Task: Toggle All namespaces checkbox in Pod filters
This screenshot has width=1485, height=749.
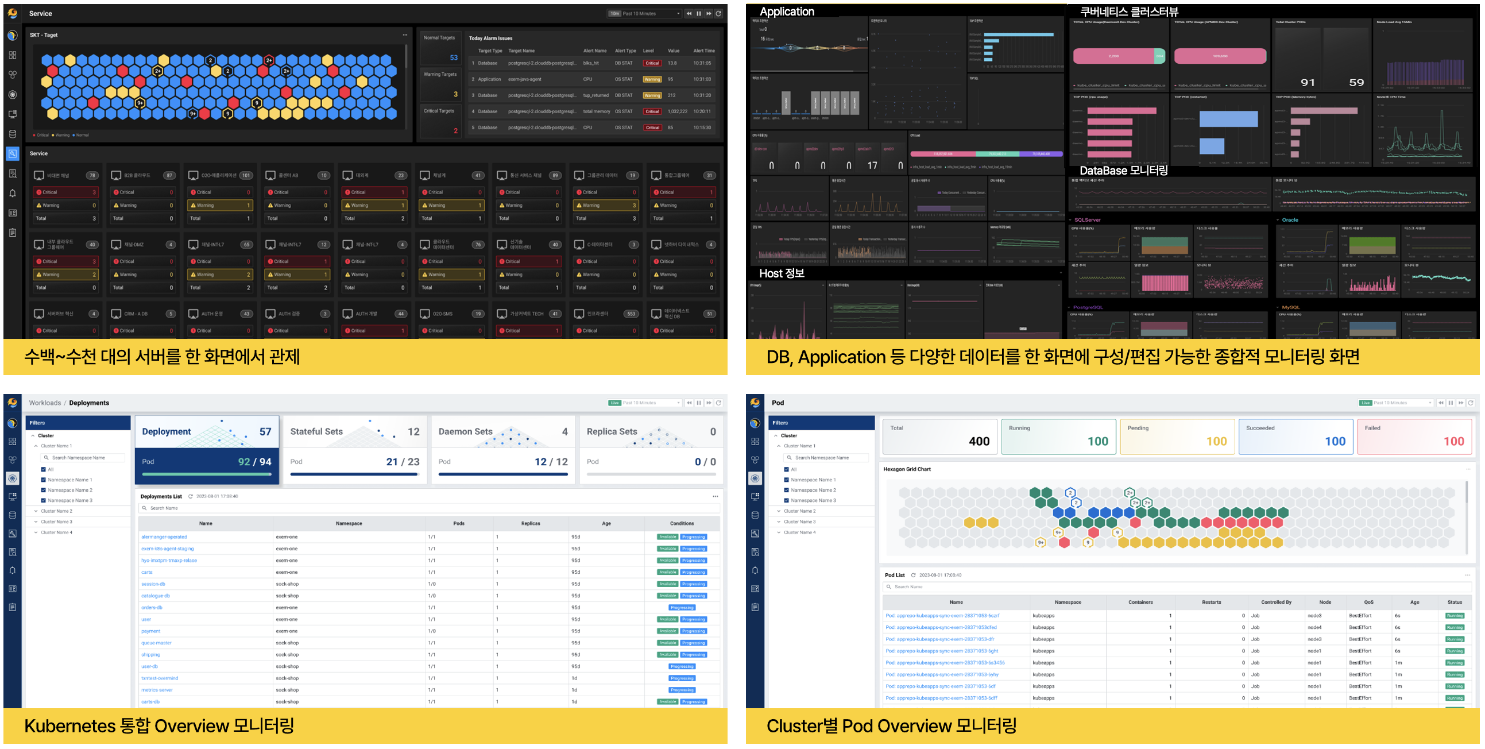Action: (787, 469)
